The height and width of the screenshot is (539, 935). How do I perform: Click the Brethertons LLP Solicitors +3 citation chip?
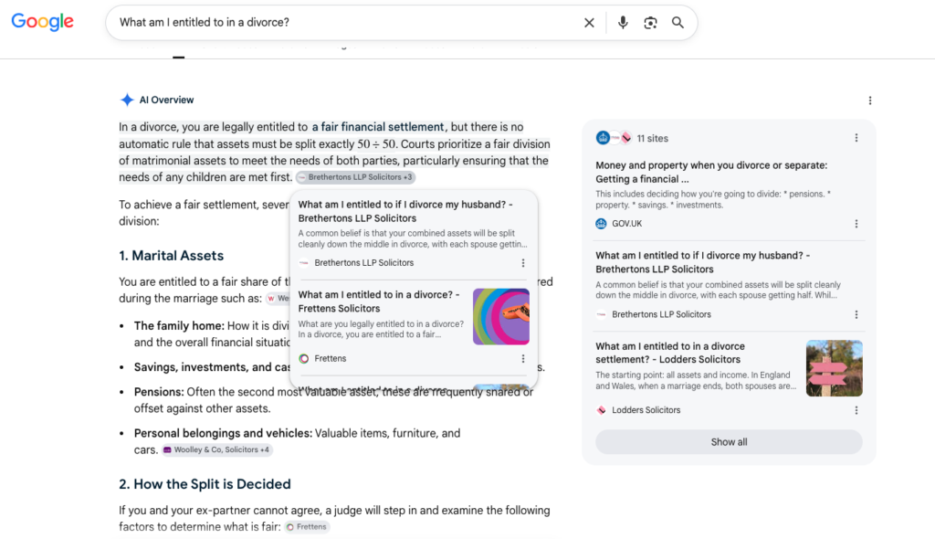click(x=355, y=177)
